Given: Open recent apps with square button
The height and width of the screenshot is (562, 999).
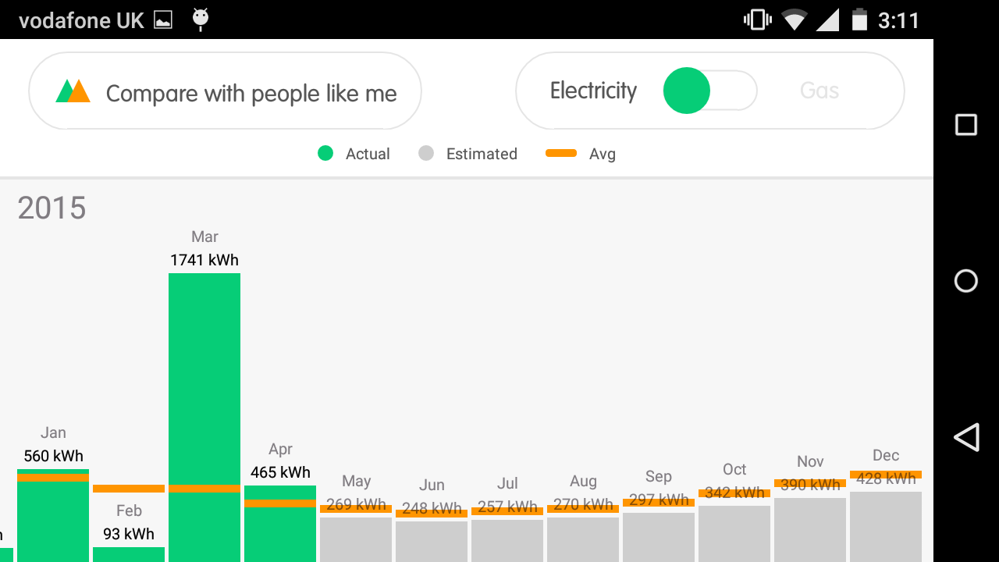Looking at the screenshot, I should coord(966,125).
